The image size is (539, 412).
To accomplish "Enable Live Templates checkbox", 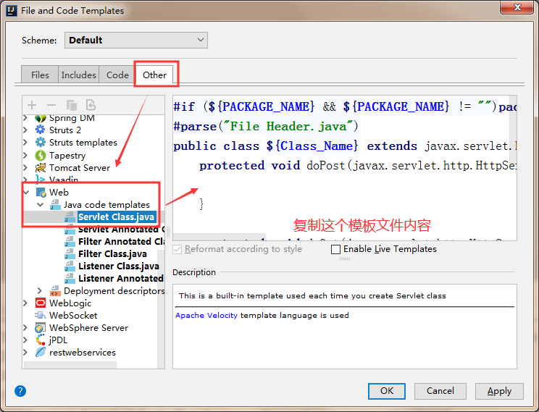I will pyautogui.click(x=335, y=249).
